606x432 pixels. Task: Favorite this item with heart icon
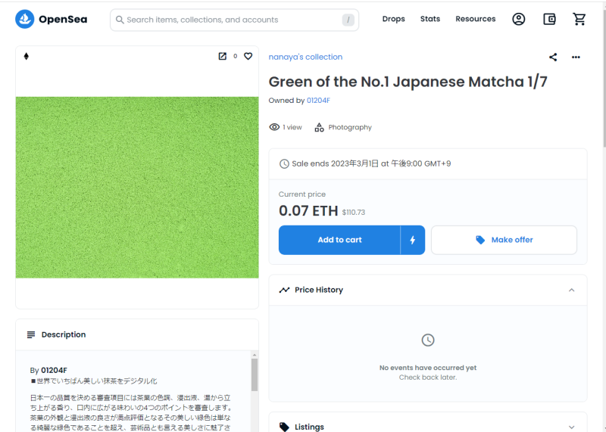click(248, 56)
